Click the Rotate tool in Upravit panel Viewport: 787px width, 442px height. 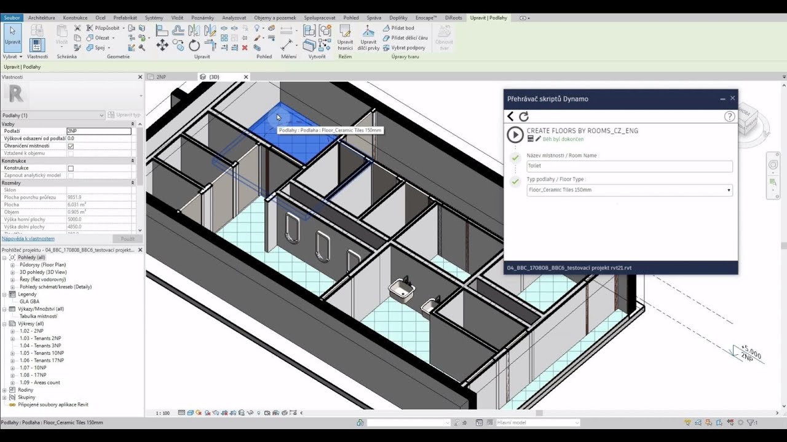click(x=194, y=45)
